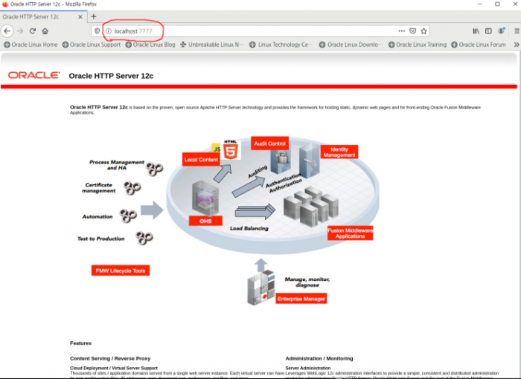Click Content Serving / Reverse Proxy heading
Viewport: 521px width, 379px height.
[110, 358]
